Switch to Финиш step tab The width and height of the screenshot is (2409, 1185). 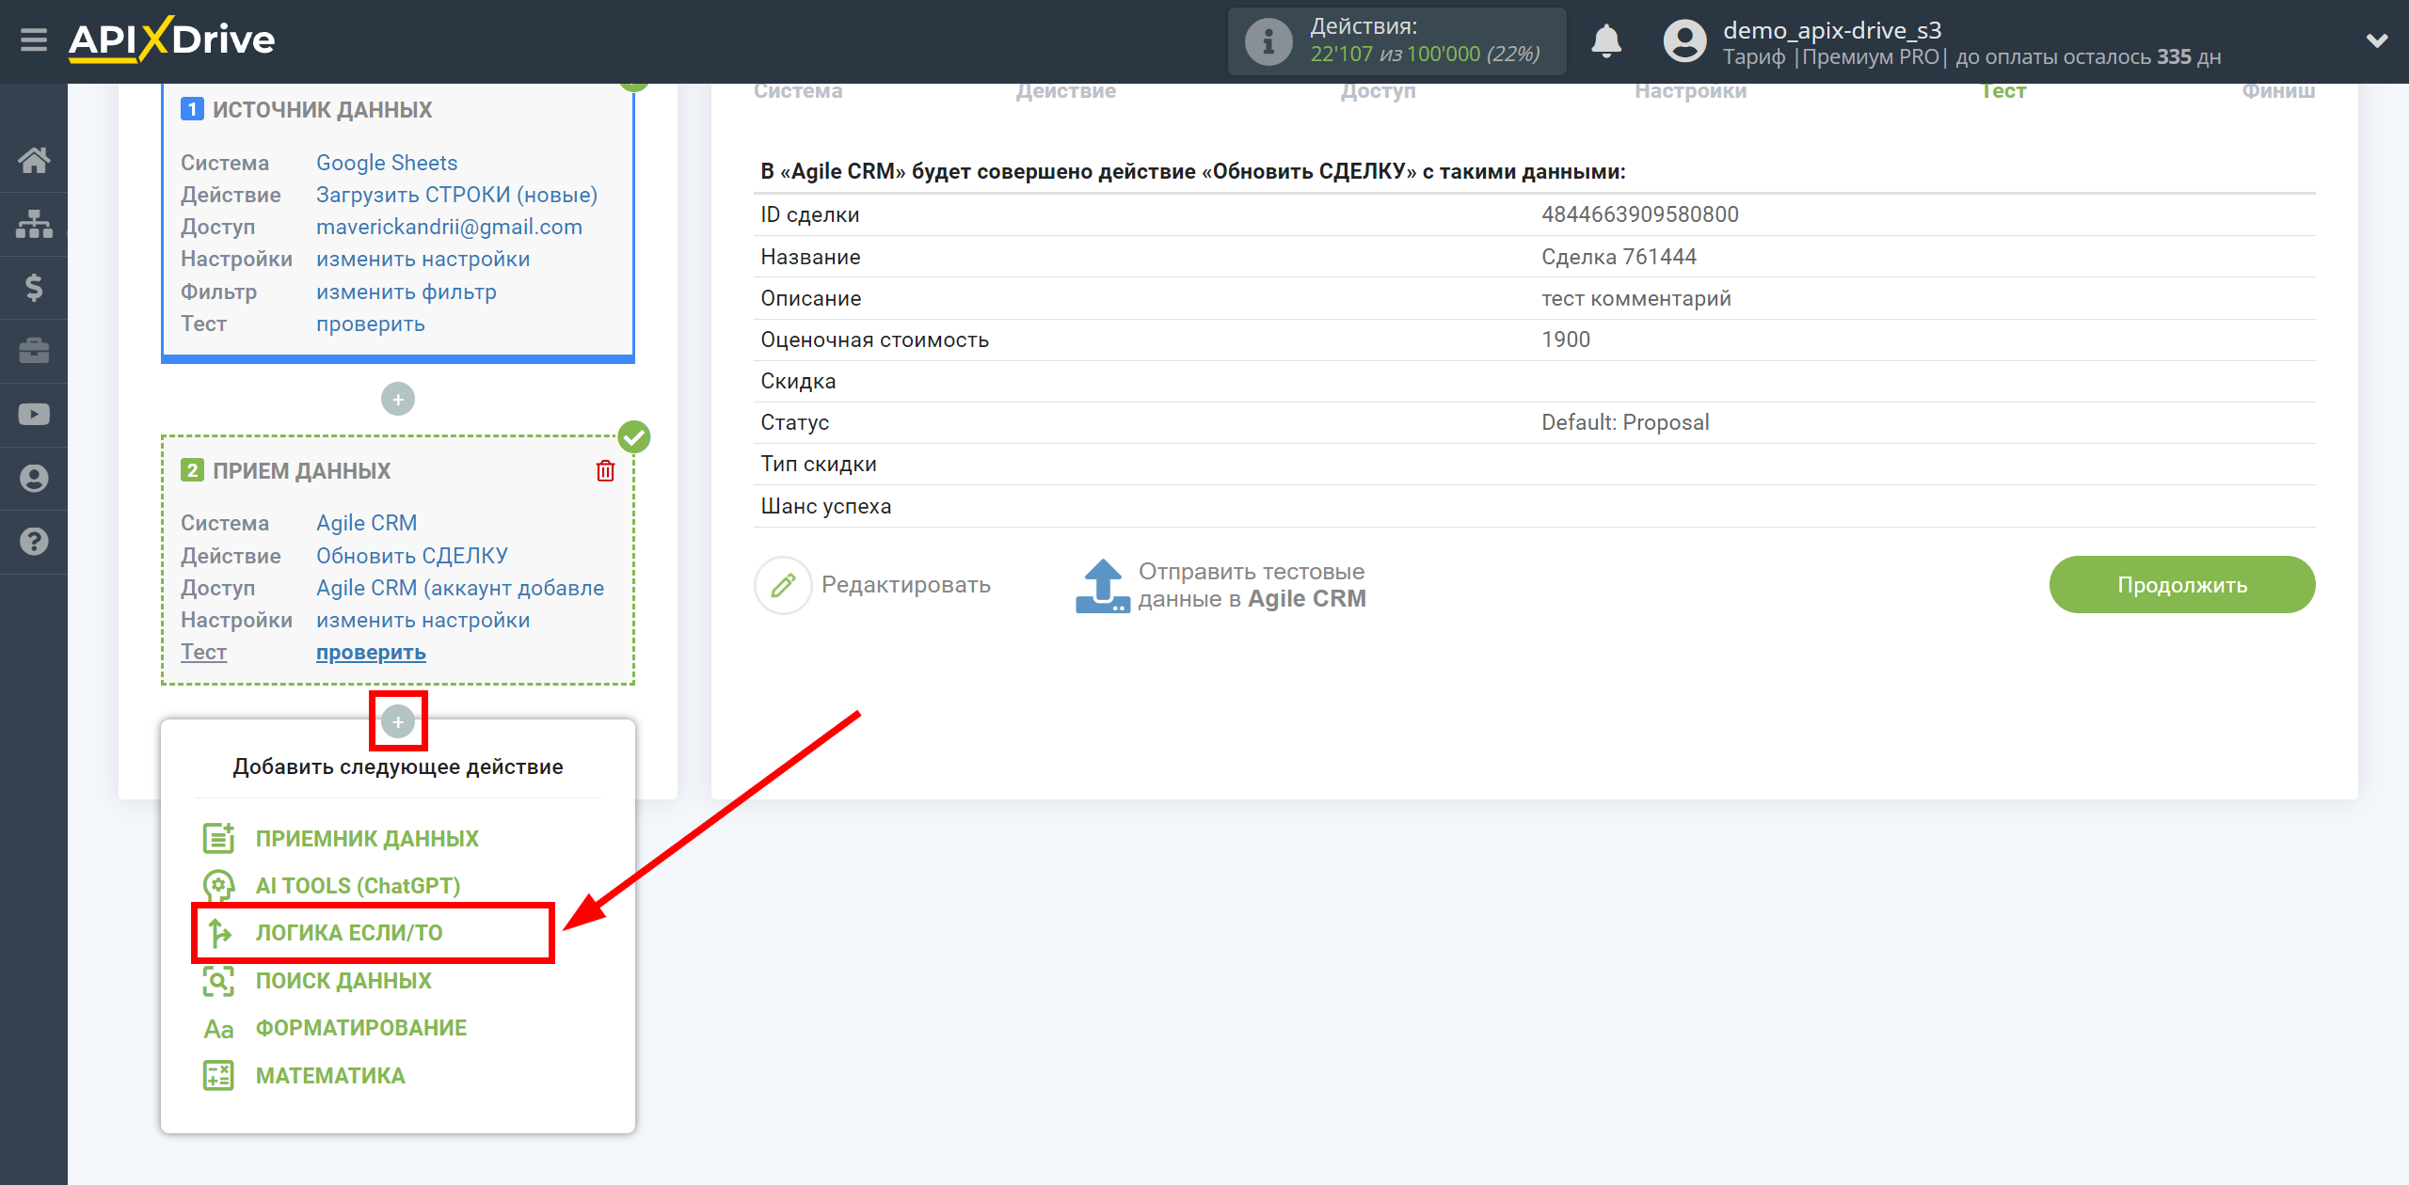[x=2278, y=91]
